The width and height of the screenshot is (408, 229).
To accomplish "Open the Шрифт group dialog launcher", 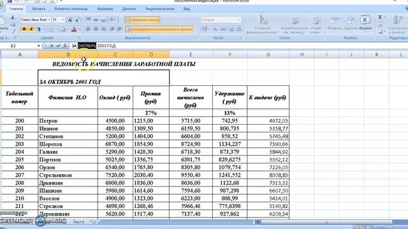I will [x=79, y=38].
